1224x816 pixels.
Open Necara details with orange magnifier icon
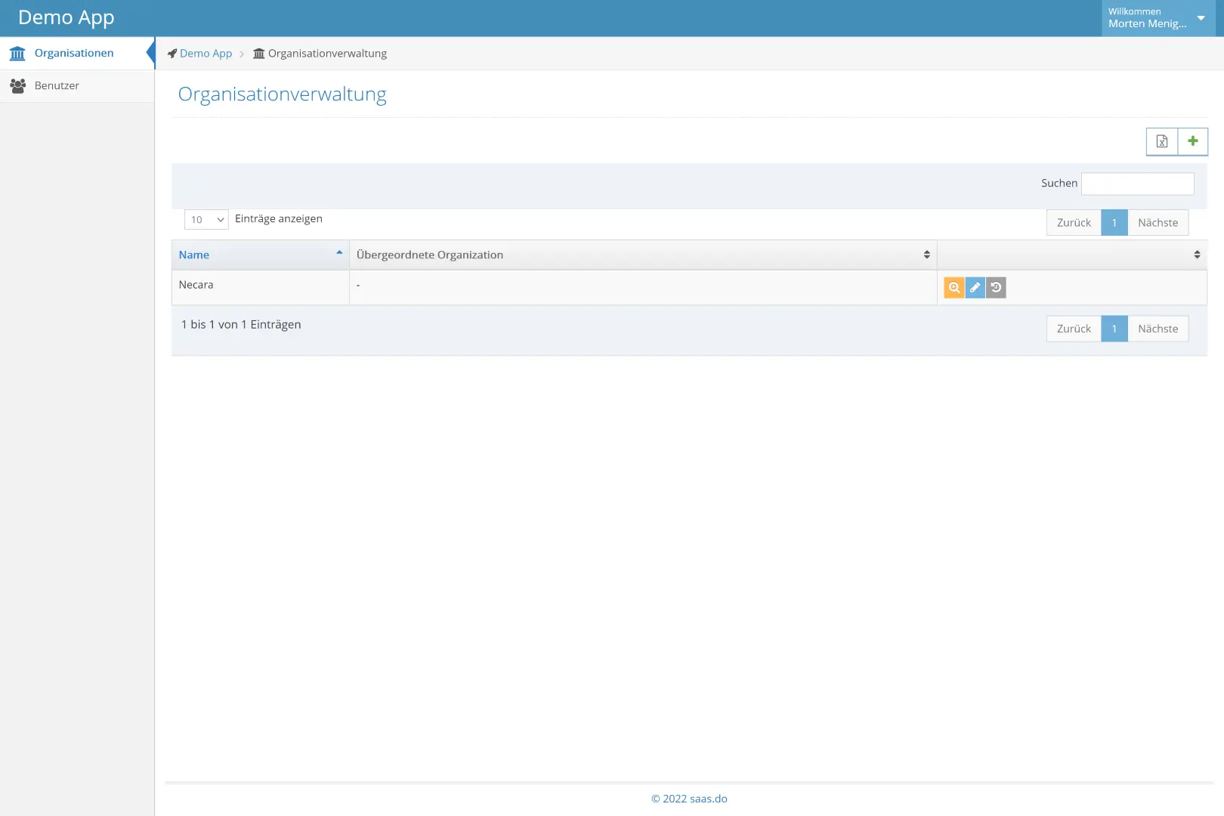(954, 288)
